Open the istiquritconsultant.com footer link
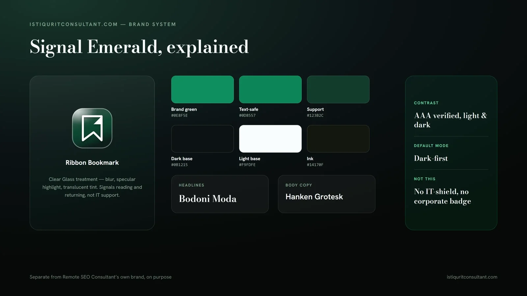The height and width of the screenshot is (296, 527). pos(472,277)
